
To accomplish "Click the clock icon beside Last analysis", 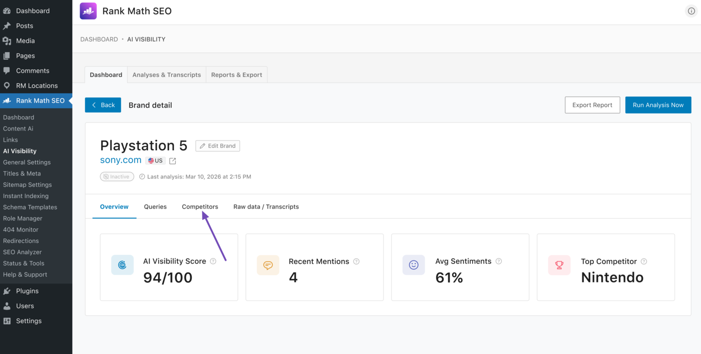I will click(142, 176).
